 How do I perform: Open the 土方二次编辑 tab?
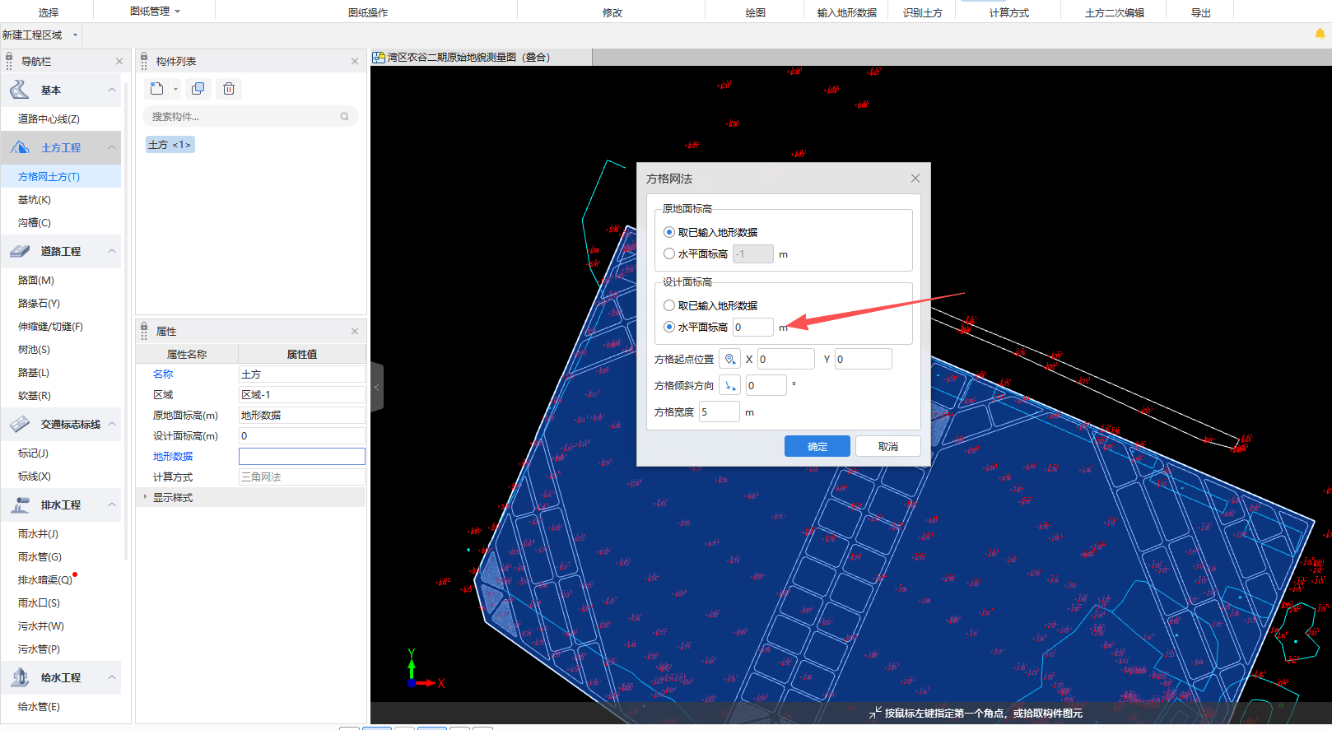point(1114,12)
